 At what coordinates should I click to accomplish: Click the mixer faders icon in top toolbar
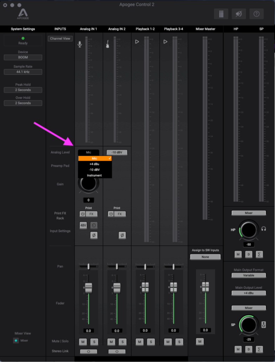click(221, 14)
